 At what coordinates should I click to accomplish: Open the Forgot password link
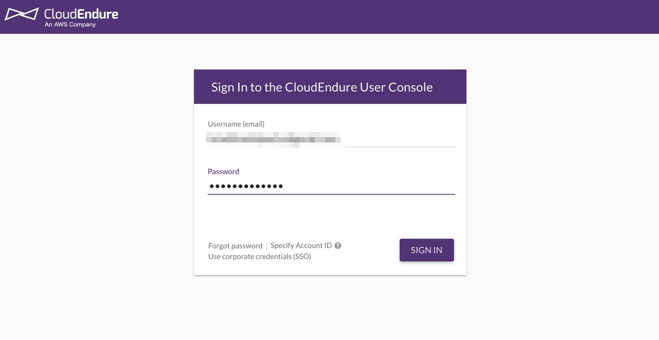click(235, 246)
